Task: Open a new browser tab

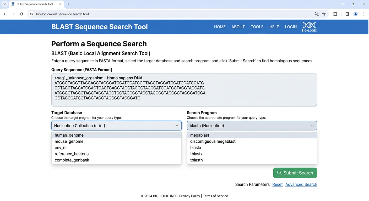Action: [x=69, y=4]
